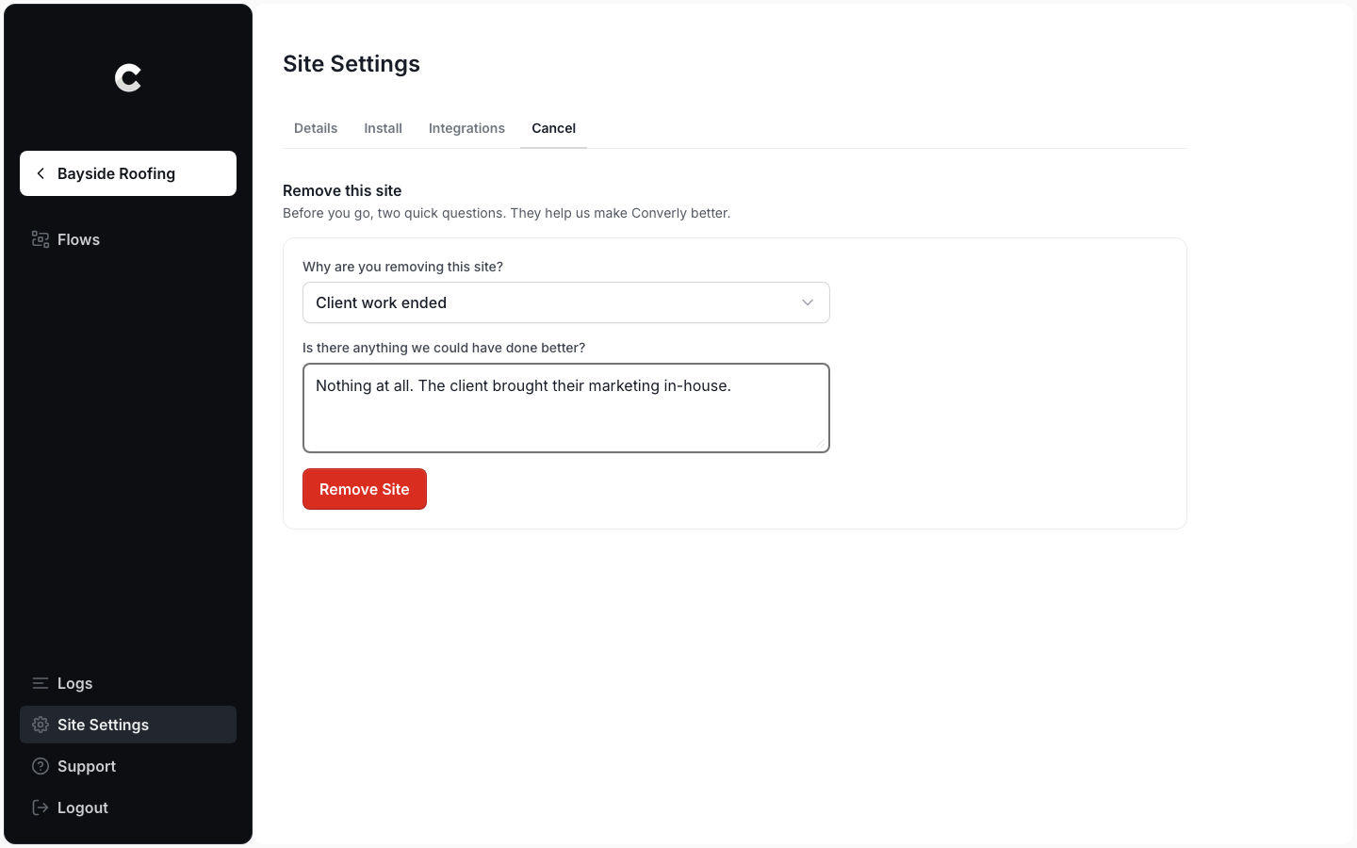
Task: Click the 'Client work ended' selected value
Action: click(x=381, y=302)
